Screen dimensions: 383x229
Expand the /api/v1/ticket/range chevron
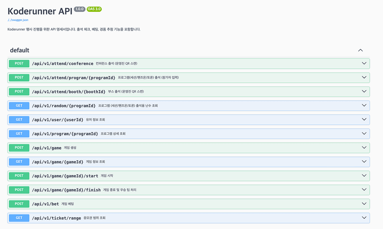tap(364, 218)
